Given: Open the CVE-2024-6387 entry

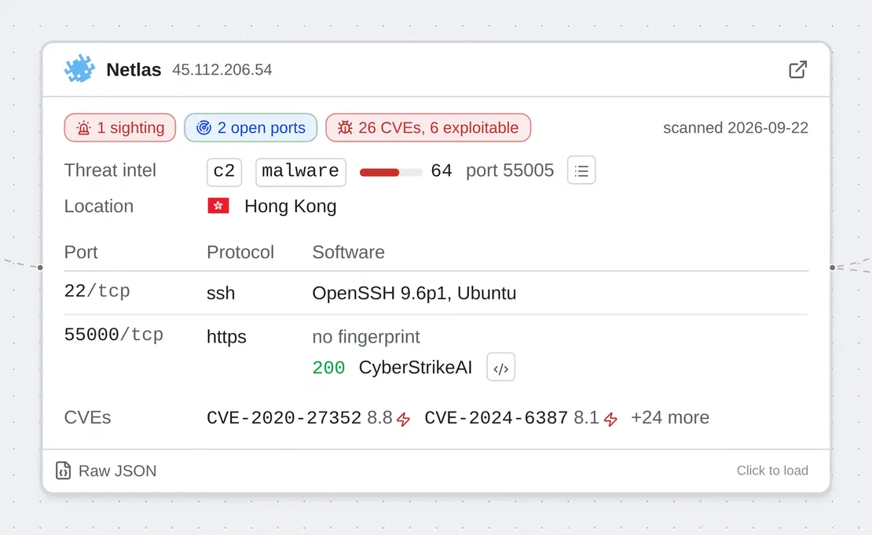Looking at the screenshot, I should (x=496, y=418).
